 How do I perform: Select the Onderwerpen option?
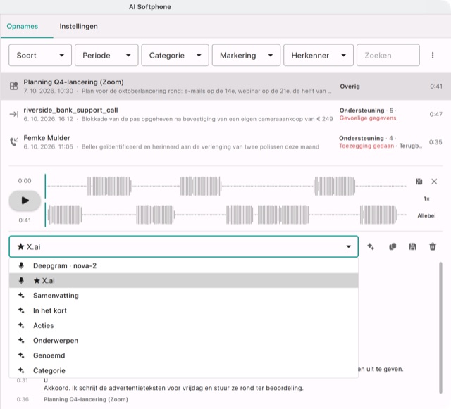click(x=183, y=340)
